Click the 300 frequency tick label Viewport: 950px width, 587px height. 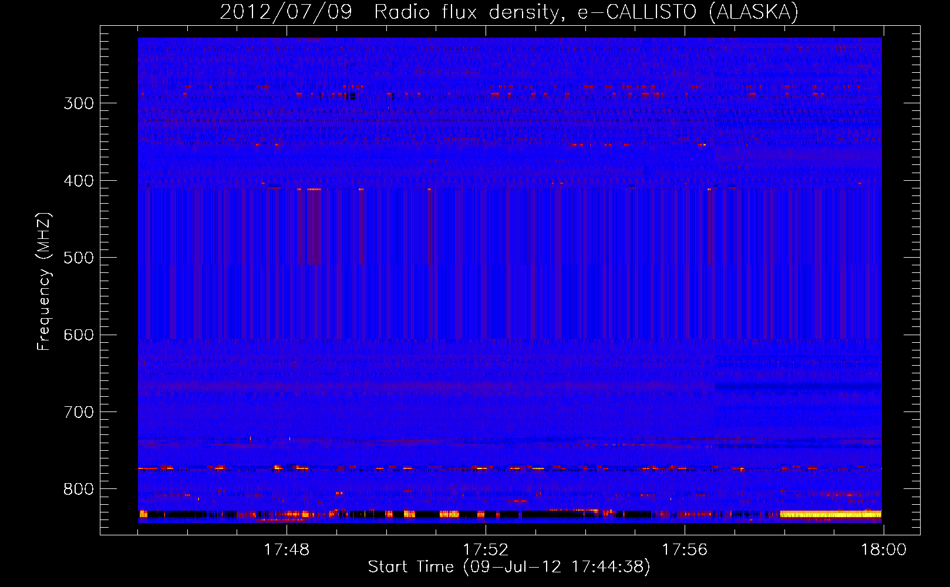79,103
